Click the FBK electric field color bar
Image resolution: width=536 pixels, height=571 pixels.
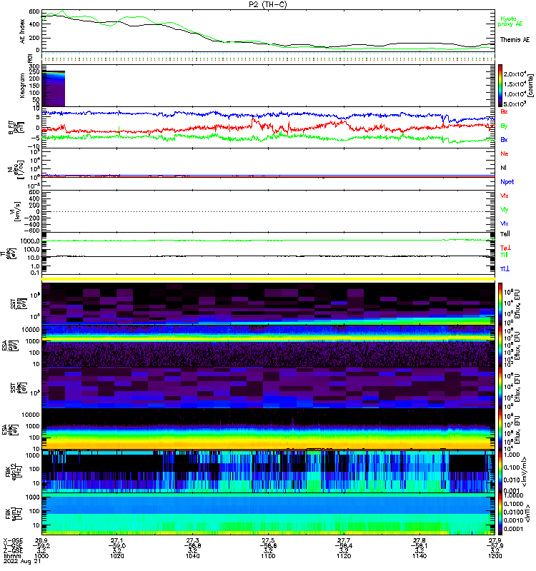pyautogui.click(x=501, y=472)
